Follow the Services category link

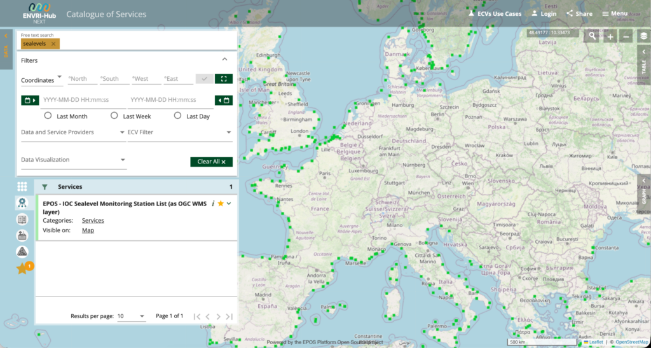93,220
